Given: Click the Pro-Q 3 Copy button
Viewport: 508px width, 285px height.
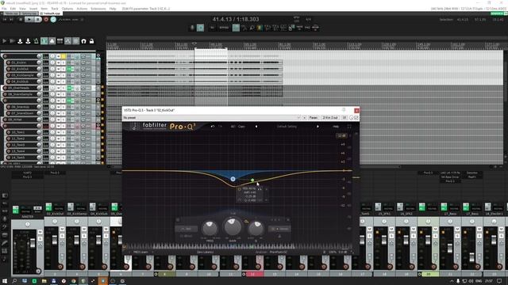Looking at the screenshot, I should click(241, 127).
